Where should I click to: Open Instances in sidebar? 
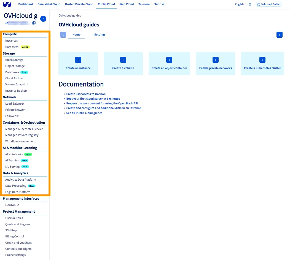tap(12, 41)
